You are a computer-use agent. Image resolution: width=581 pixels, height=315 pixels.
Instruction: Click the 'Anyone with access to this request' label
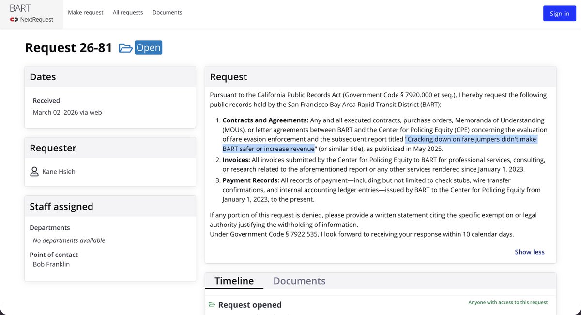click(508, 302)
